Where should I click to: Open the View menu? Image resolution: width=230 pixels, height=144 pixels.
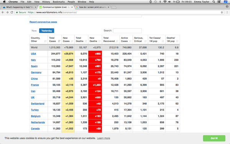pyautogui.click(x=37, y=2)
